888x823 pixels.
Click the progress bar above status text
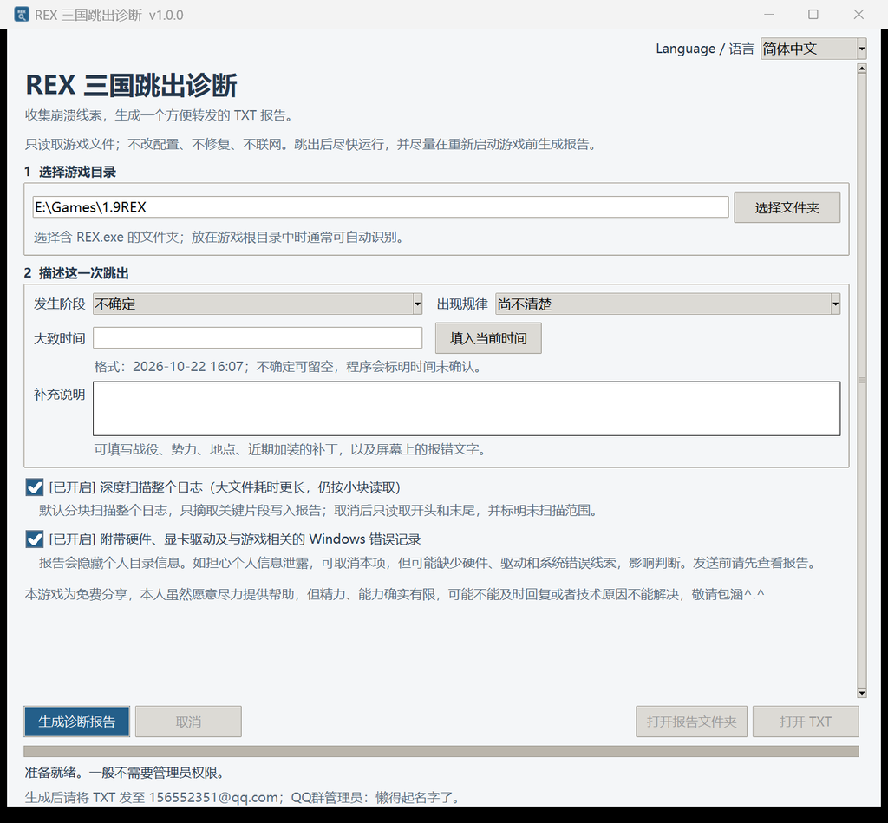coord(441,751)
